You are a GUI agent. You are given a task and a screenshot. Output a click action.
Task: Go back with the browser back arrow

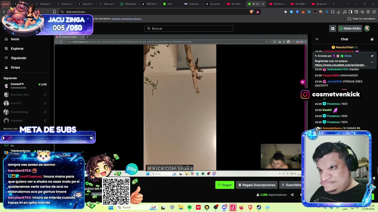(x=4, y=12)
